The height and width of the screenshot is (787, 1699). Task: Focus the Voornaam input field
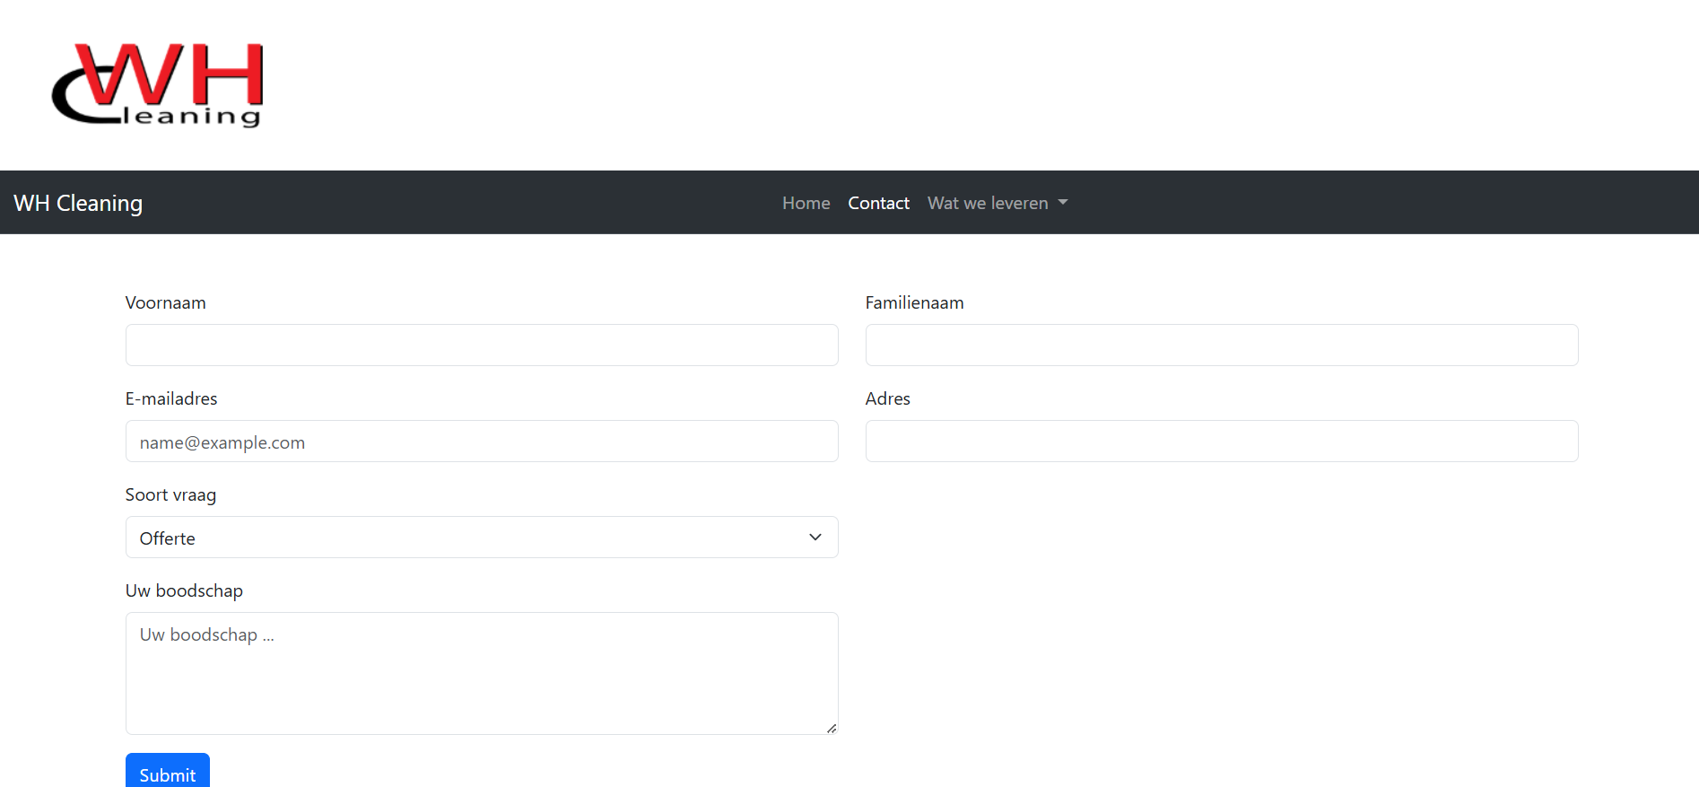(482, 345)
